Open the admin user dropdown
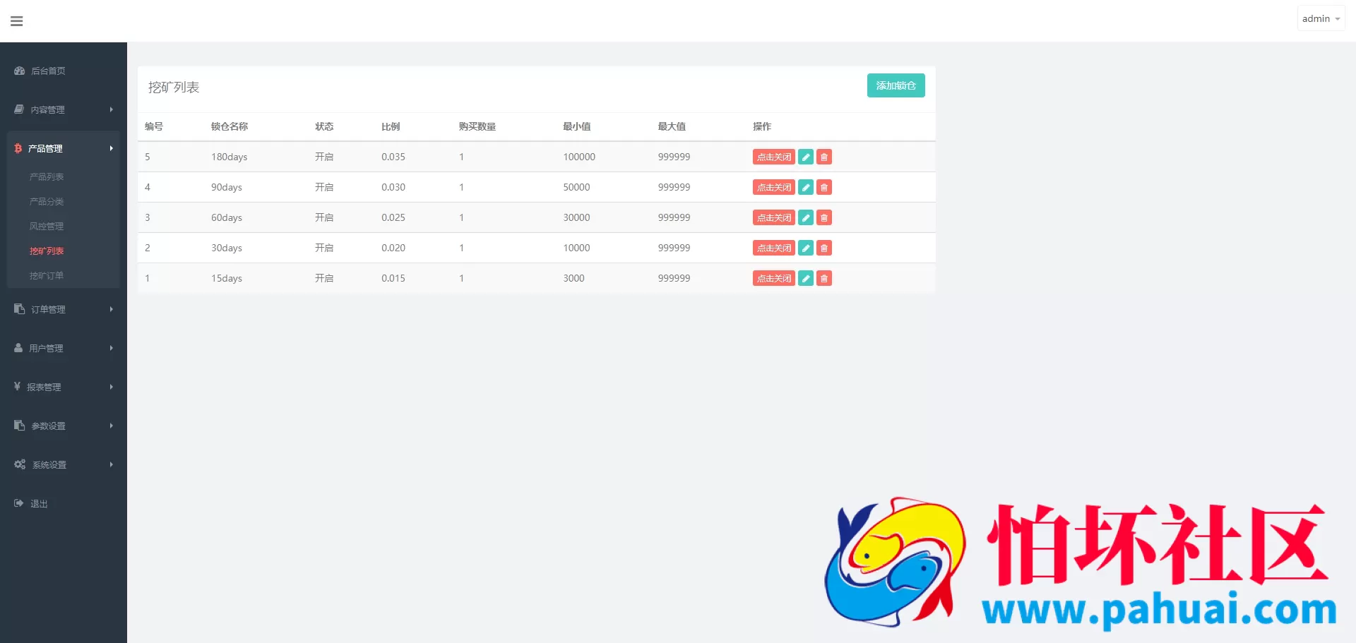 1320,19
